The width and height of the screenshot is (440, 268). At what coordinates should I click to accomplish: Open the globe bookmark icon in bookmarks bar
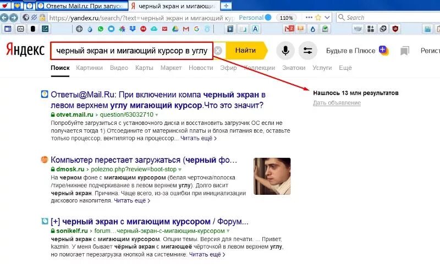coord(79,29)
